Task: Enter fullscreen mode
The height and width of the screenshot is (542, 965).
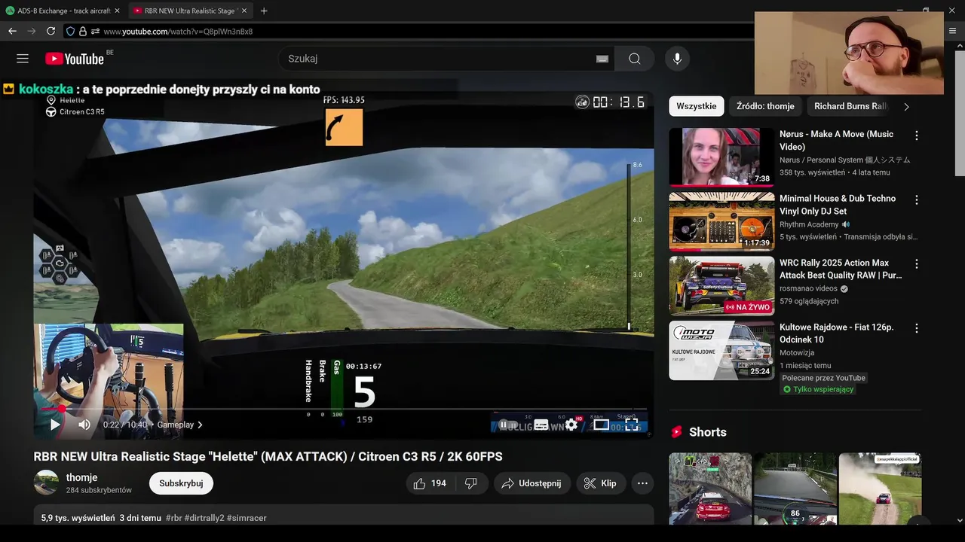Action: [x=631, y=425]
